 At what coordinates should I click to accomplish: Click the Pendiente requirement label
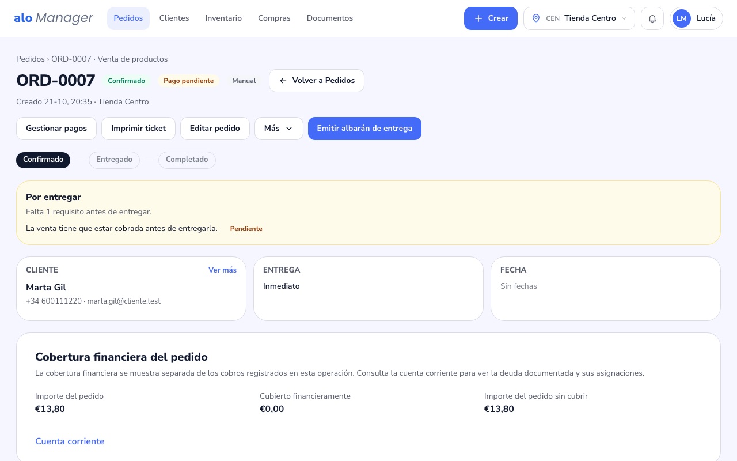click(246, 229)
